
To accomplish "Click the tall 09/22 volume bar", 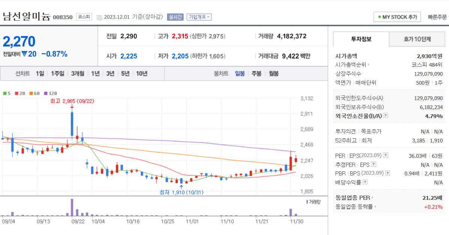I will pos(72,207).
